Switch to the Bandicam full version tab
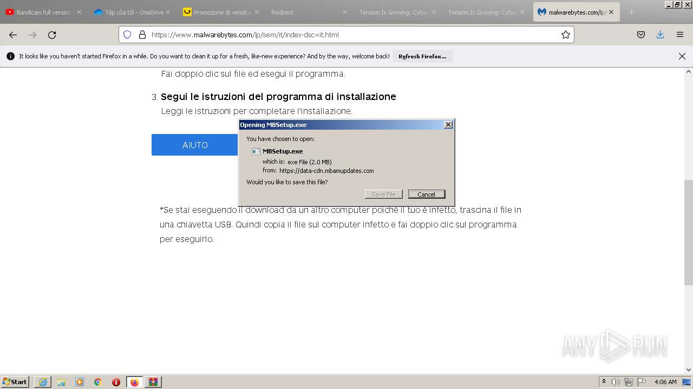693x389 pixels. tap(43, 12)
